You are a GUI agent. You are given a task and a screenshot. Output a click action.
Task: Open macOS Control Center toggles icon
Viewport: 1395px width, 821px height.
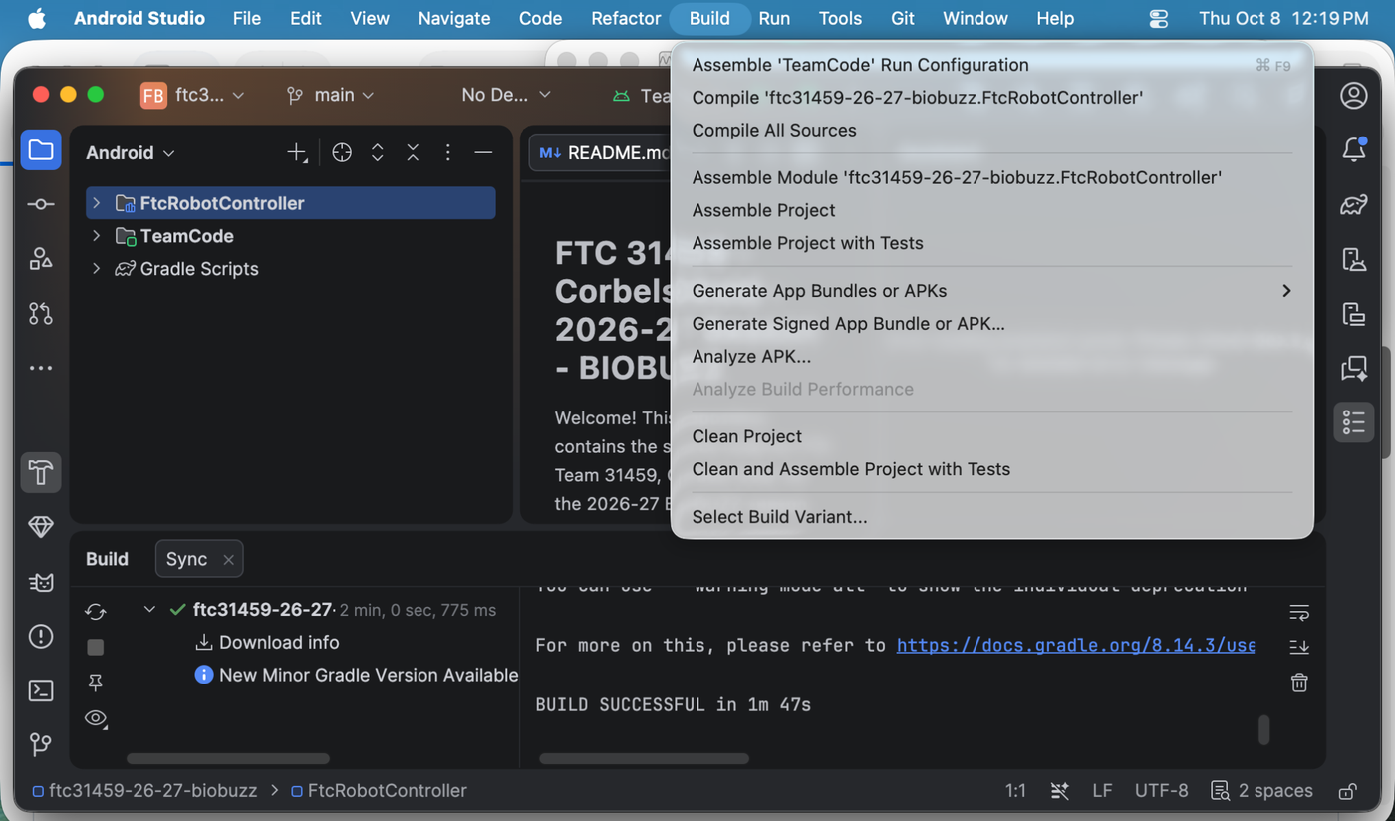pyautogui.click(x=1158, y=18)
